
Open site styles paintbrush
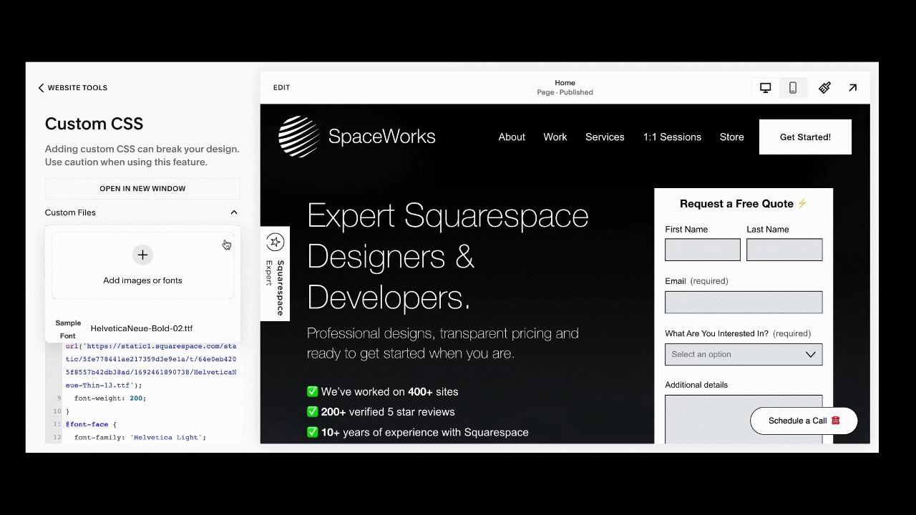(x=825, y=87)
